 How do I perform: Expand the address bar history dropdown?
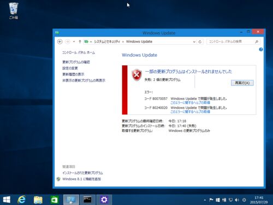tap(194, 42)
